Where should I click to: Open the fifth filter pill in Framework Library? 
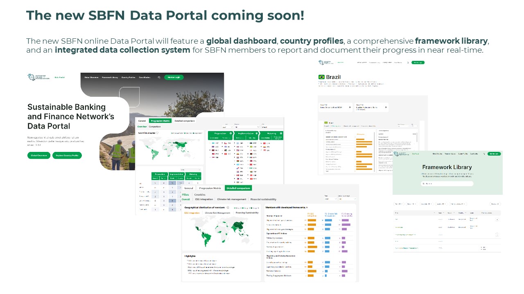click(x=458, y=204)
